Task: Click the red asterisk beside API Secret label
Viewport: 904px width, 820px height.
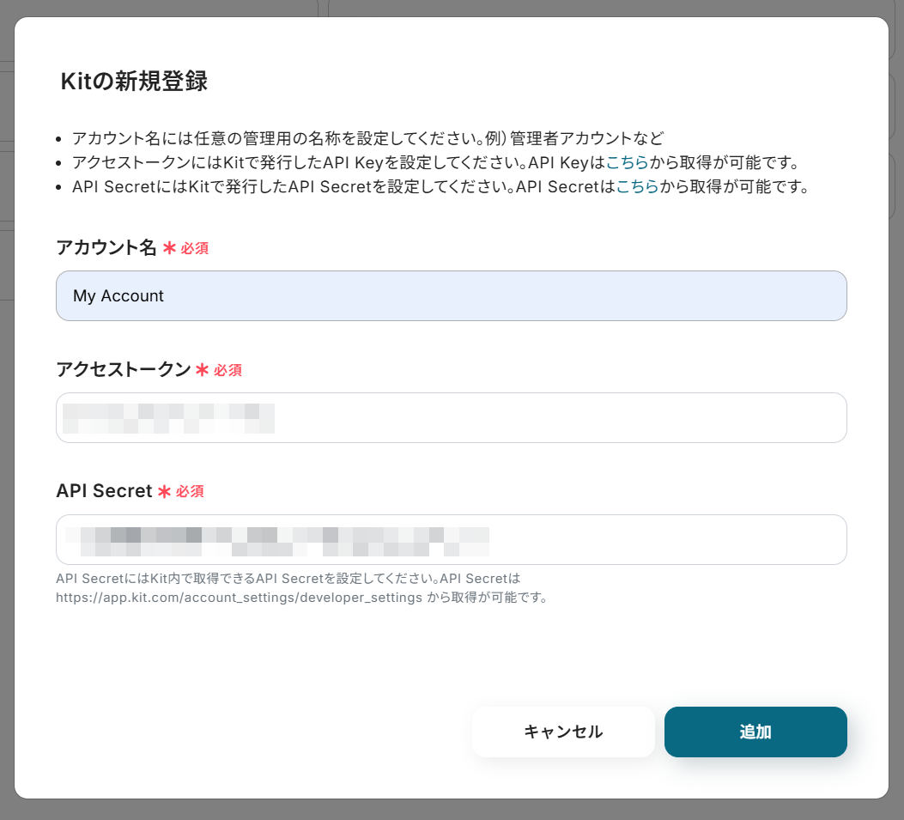Action: pos(164,492)
